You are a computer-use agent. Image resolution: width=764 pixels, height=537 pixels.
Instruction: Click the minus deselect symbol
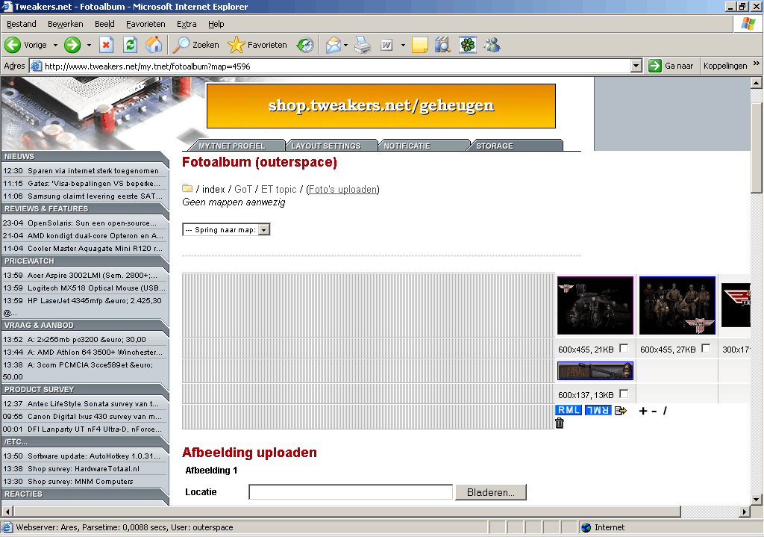click(x=654, y=412)
